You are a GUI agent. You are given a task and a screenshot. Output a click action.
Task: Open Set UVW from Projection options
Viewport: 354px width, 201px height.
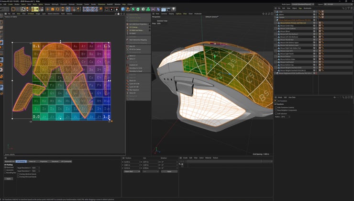[149, 24]
